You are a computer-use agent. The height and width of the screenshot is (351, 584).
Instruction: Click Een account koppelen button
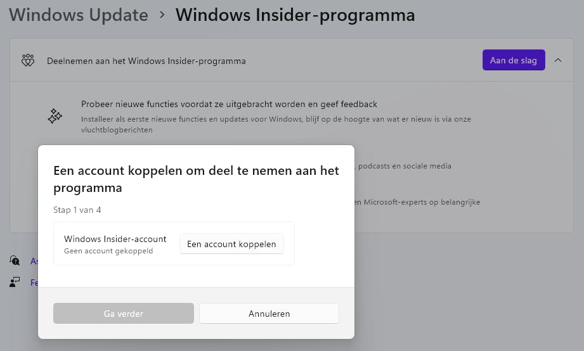tap(231, 244)
